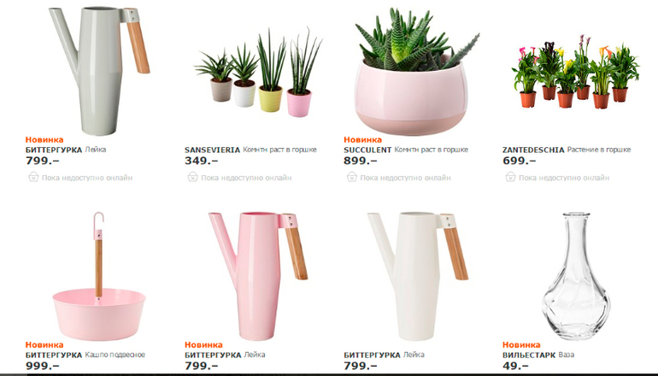Open the grey БИТТЕРГУРКА watering can image
658x376 pixels.
[x=99, y=70]
